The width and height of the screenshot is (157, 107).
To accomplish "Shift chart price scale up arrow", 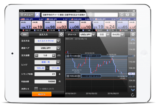I will [133, 40].
